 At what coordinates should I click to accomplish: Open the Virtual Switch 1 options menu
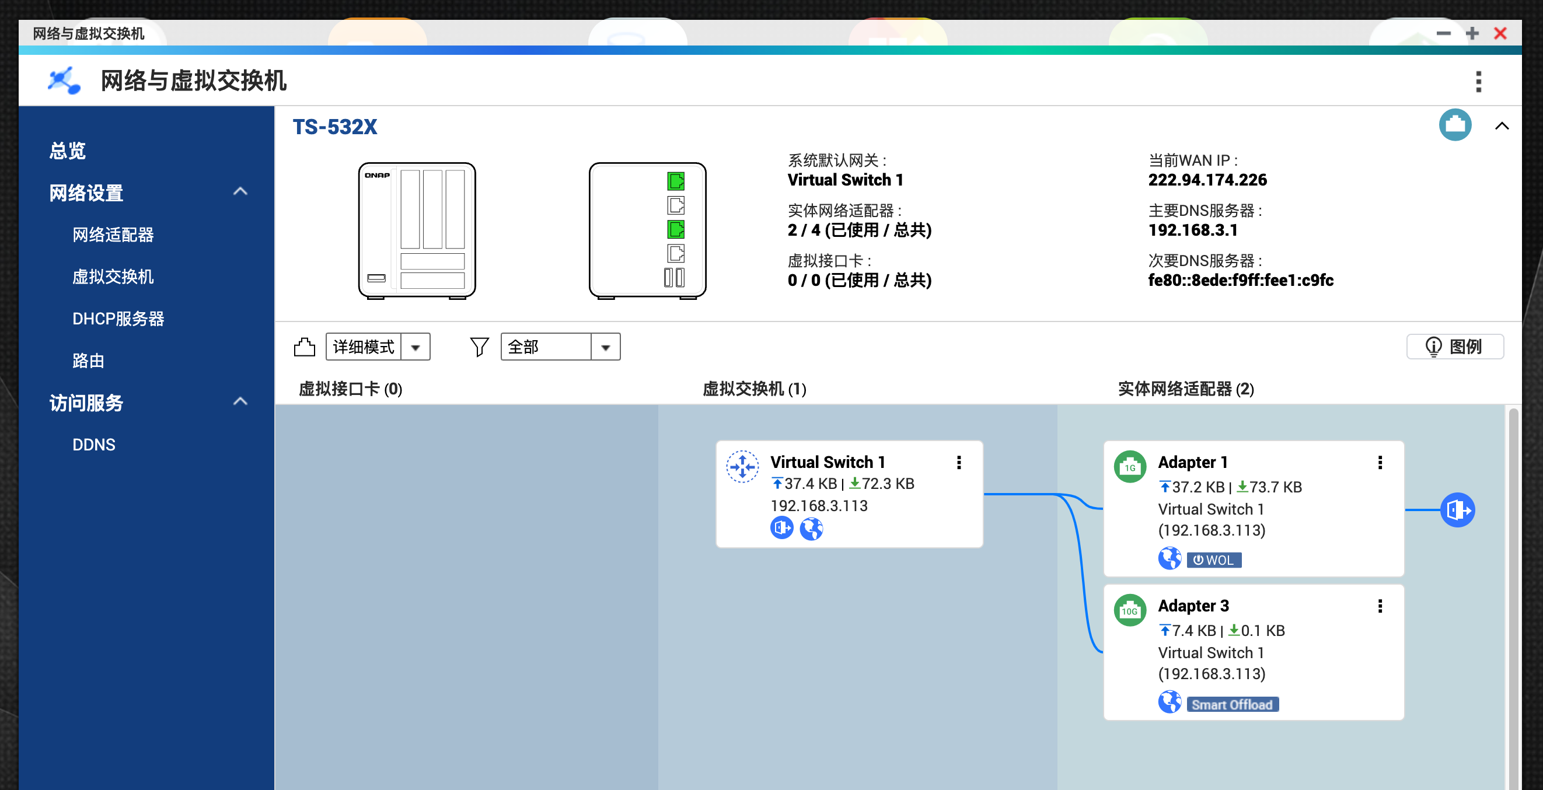959,462
